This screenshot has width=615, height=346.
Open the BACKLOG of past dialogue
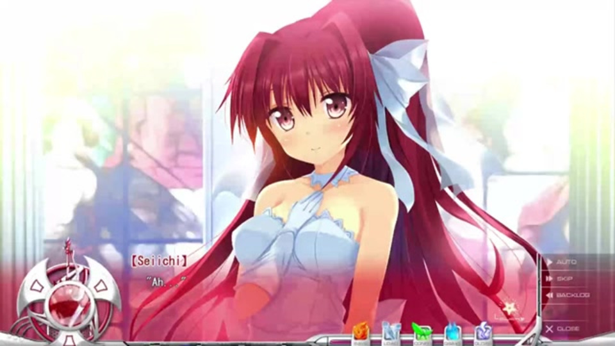tap(568, 295)
